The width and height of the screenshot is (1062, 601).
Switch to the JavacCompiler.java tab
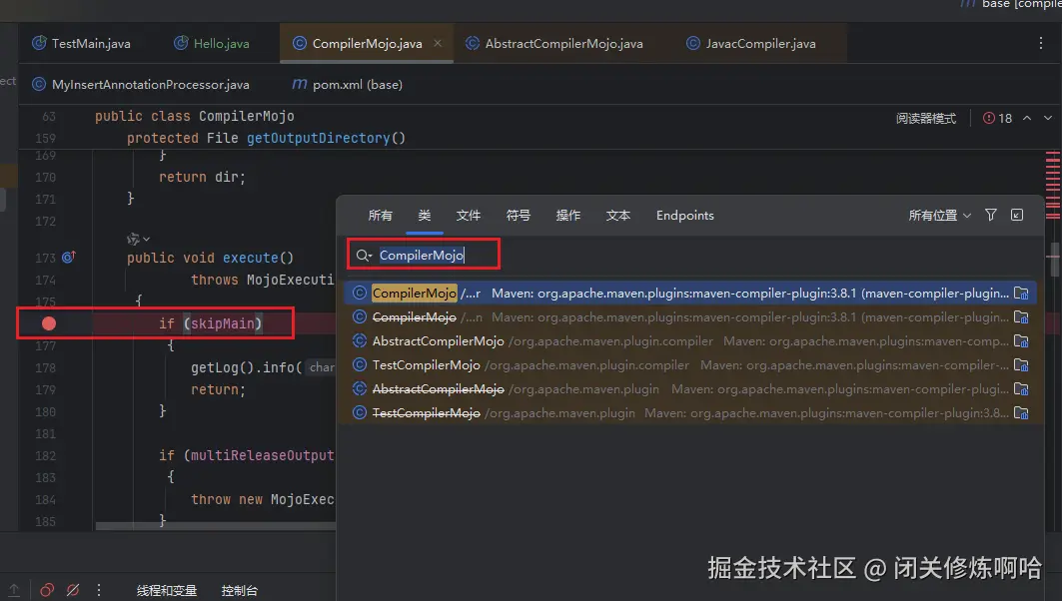tap(751, 43)
